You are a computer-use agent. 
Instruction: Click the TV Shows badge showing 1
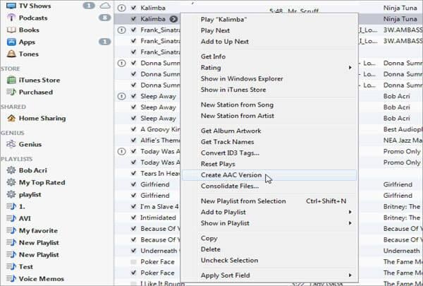(89, 6)
